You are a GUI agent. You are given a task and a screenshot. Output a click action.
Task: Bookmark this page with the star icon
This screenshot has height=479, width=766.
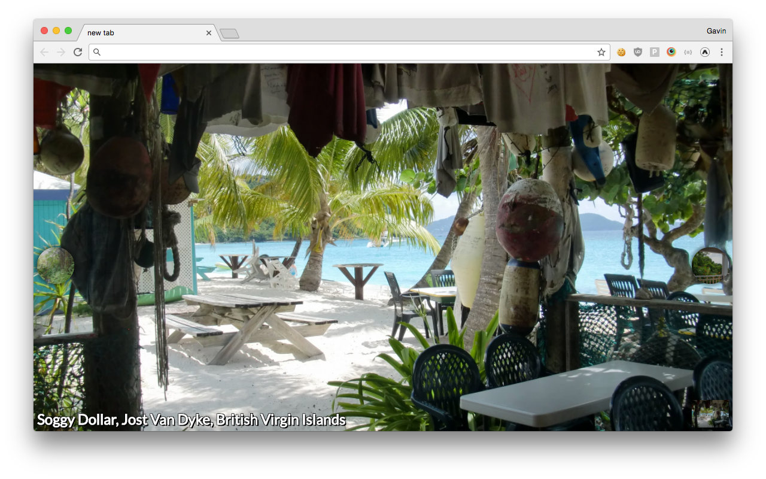click(601, 52)
